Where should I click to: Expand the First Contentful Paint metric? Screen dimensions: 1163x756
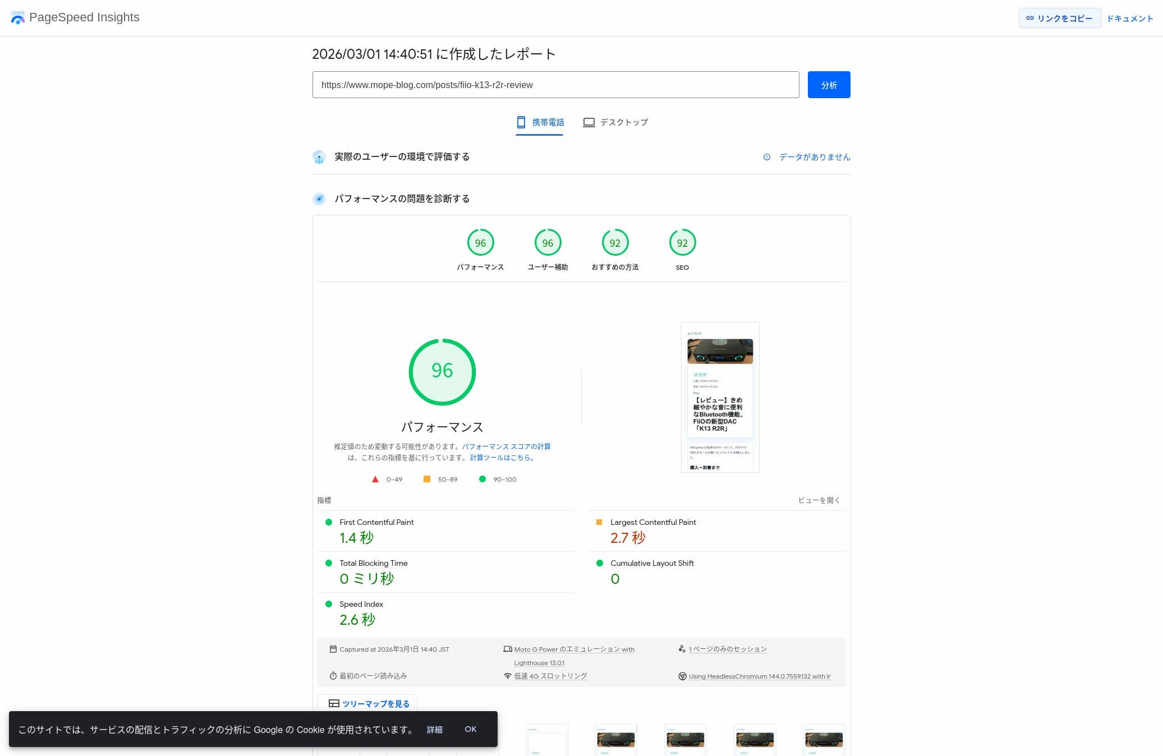[x=376, y=522]
